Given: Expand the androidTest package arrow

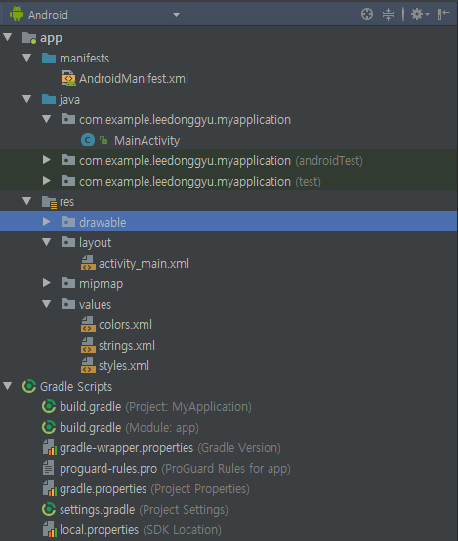Looking at the screenshot, I should (x=46, y=160).
